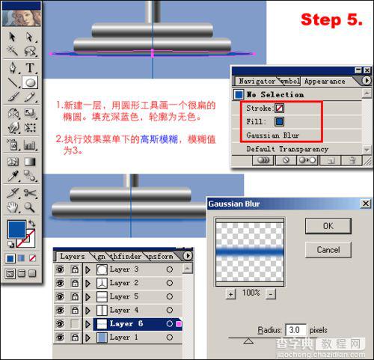Click the Gradient tool icon
This screenshot has height=360, width=374.
[30, 162]
